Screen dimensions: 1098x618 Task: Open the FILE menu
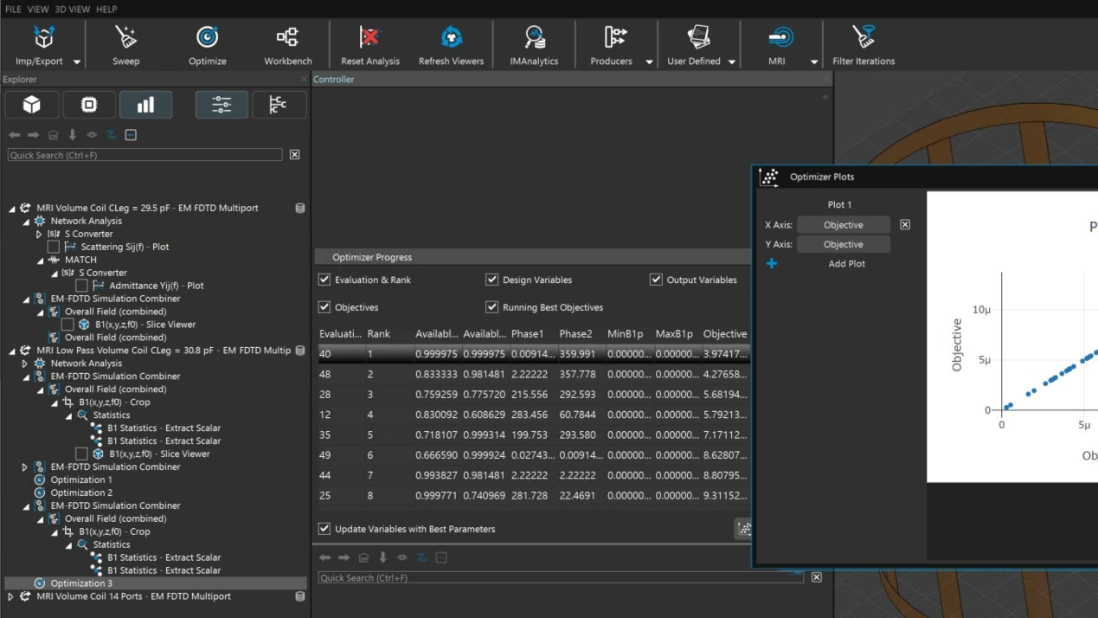tap(13, 9)
